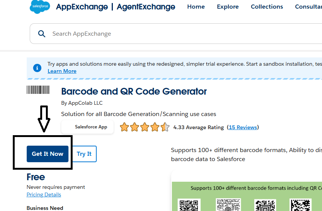322x211 pixels.
Task: Click the search magnifier icon
Action: [x=42, y=34]
